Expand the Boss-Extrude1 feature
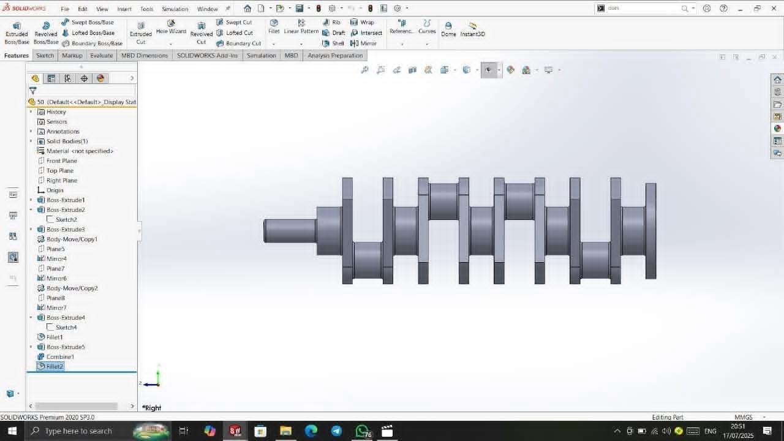The image size is (784, 441). (31, 200)
